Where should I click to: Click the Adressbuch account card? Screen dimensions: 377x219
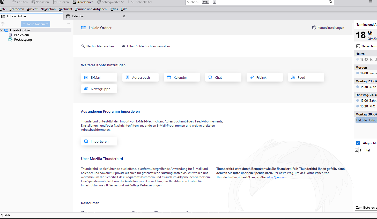[x=141, y=77]
